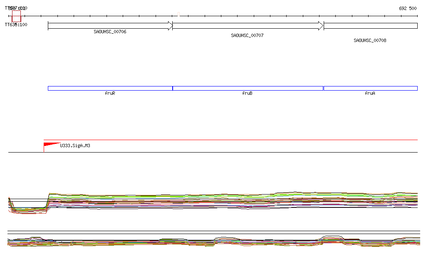The image size is (426, 254).
Task: Click the TT635:100 terminator label
Action: coord(16,25)
